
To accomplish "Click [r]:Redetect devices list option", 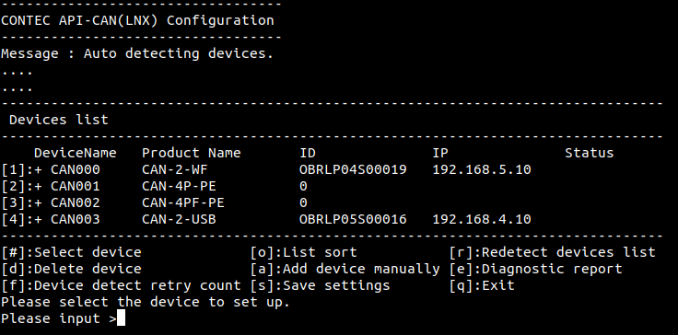I will 553,252.
